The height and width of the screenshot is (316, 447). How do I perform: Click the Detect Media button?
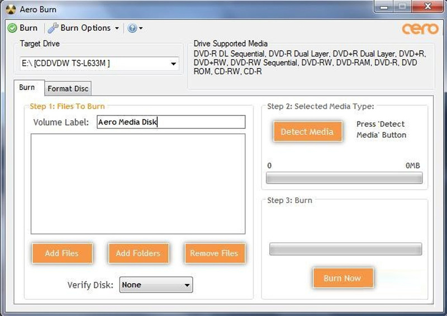point(308,131)
